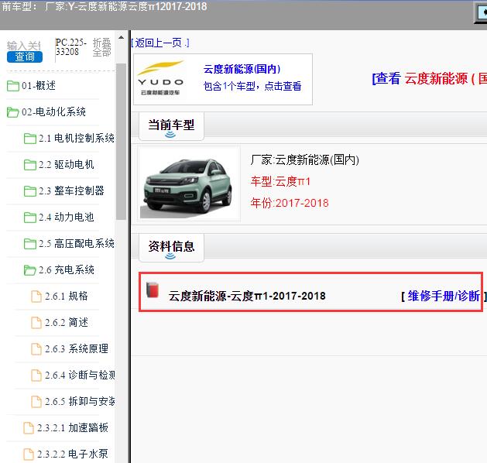The image size is (487, 463).
Task: Click 折叠全部 to collapse all tree nodes
Action: click(102, 47)
